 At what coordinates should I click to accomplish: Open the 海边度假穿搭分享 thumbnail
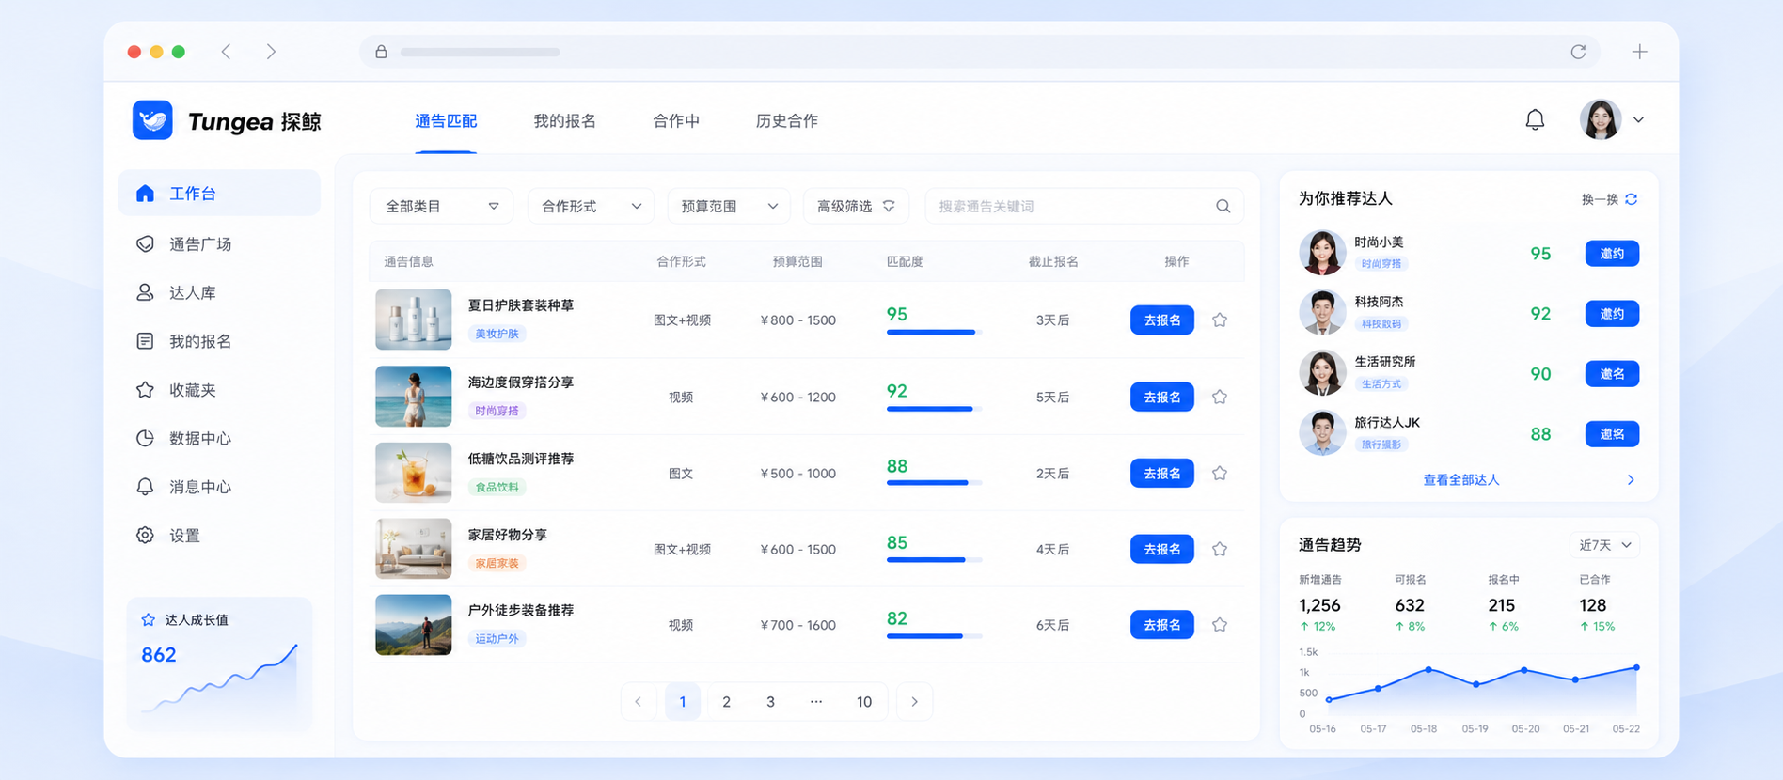[x=414, y=397]
